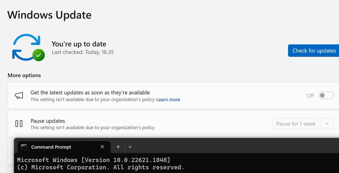Screen dimensions: 339x173
Task: Select the Command Prompt tab
Action: (64, 147)
